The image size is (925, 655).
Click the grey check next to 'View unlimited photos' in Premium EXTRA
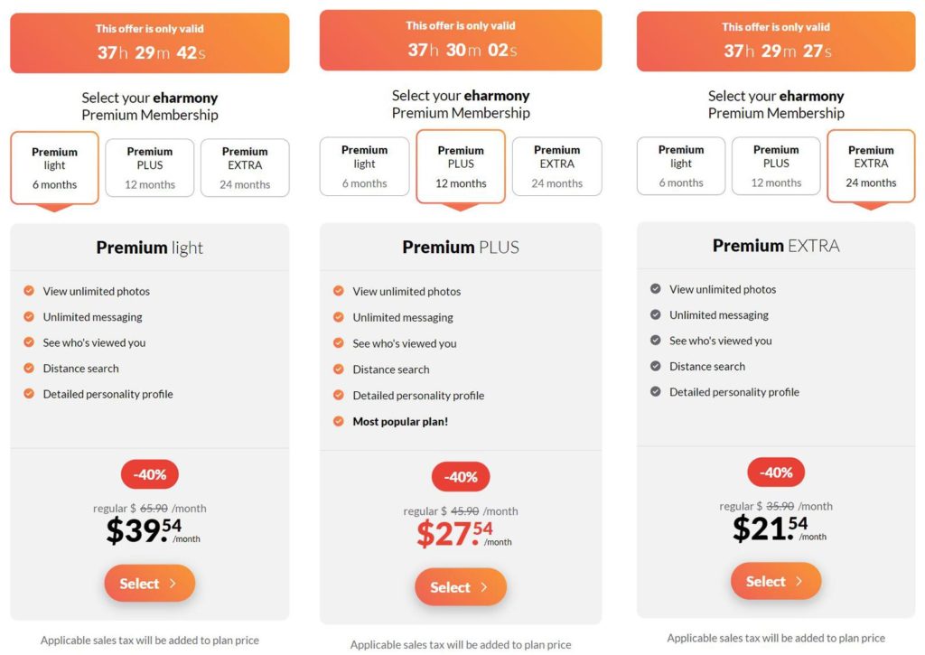tap(656, 289)
